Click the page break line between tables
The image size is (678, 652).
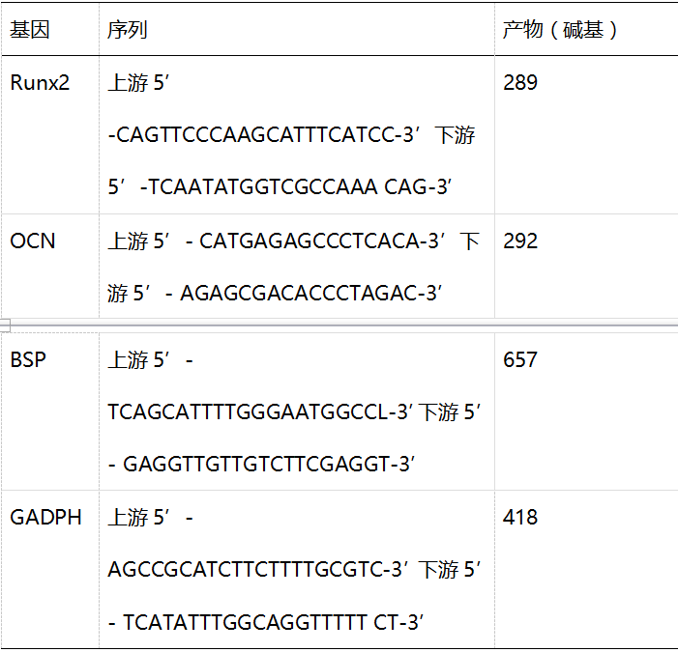pyautogui.click(x=339, y=326)
